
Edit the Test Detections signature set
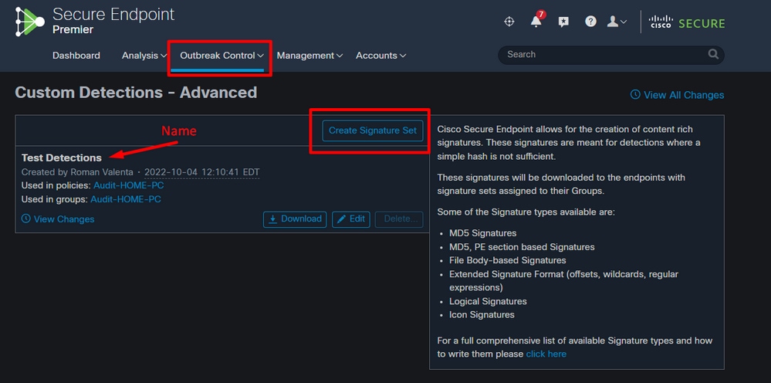(351, 219)
